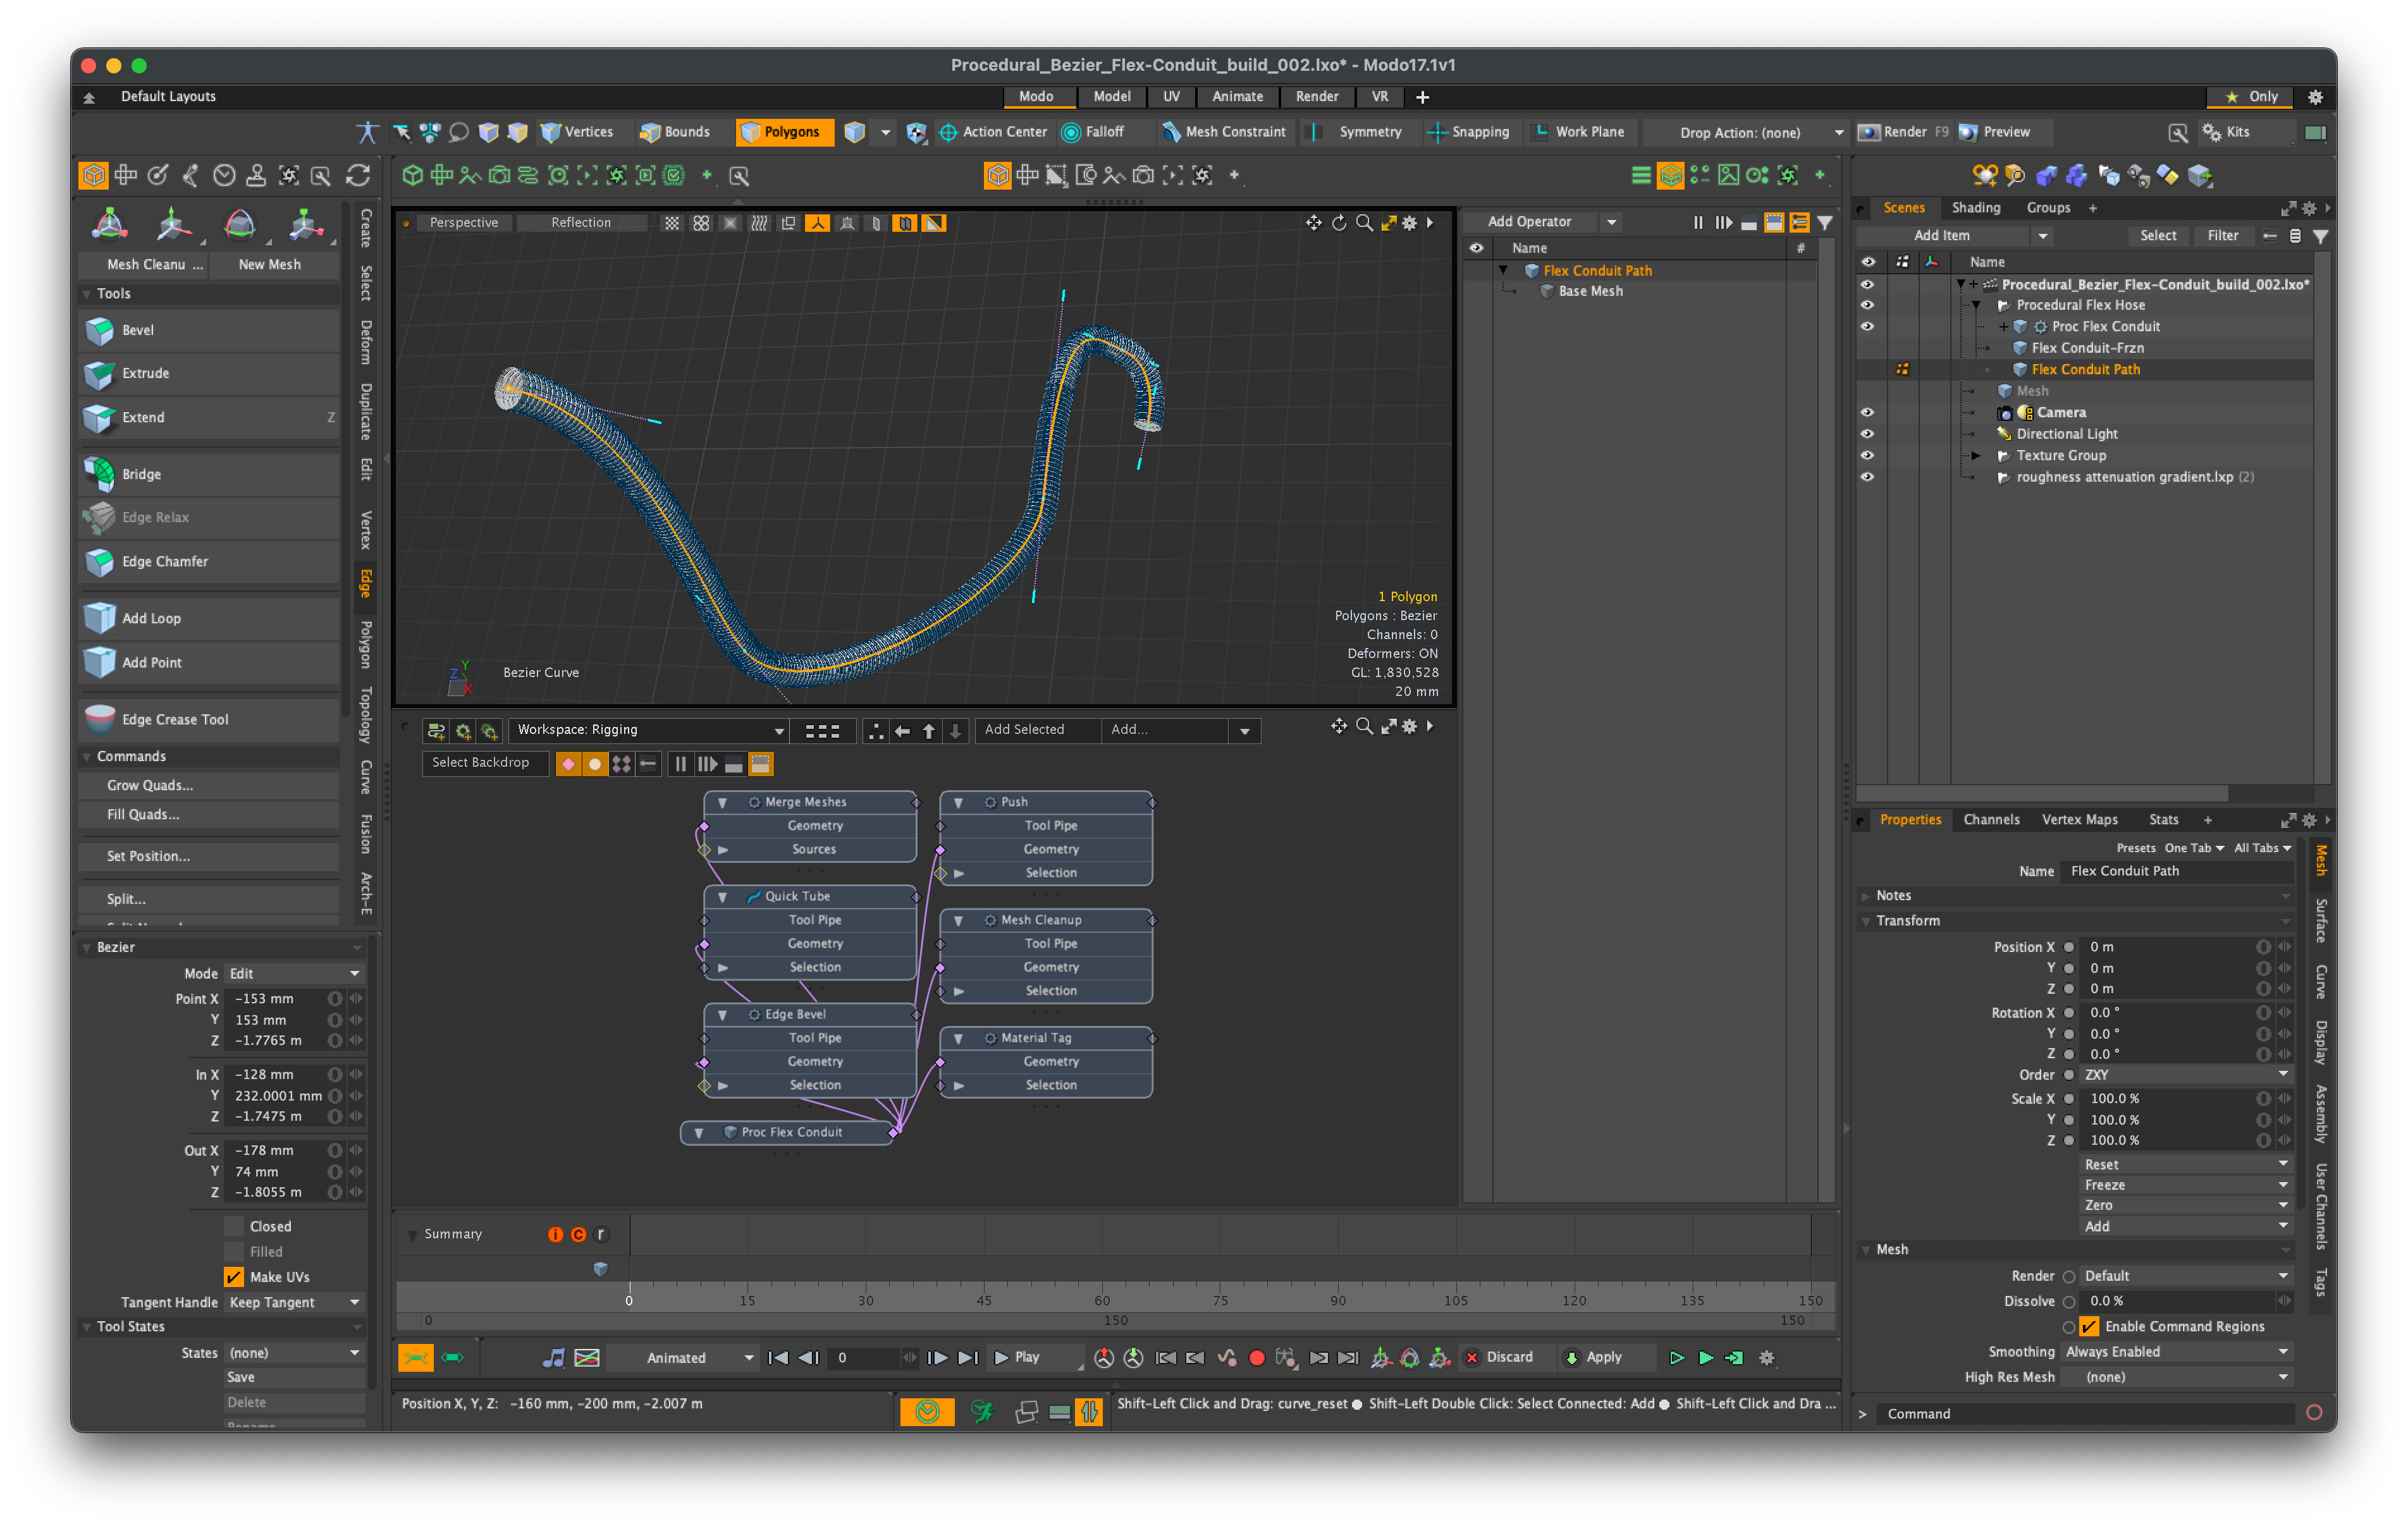Open the Vertex Maps tab
The width and height of the screenshot is (2408, 1526).
(2079, 819)
